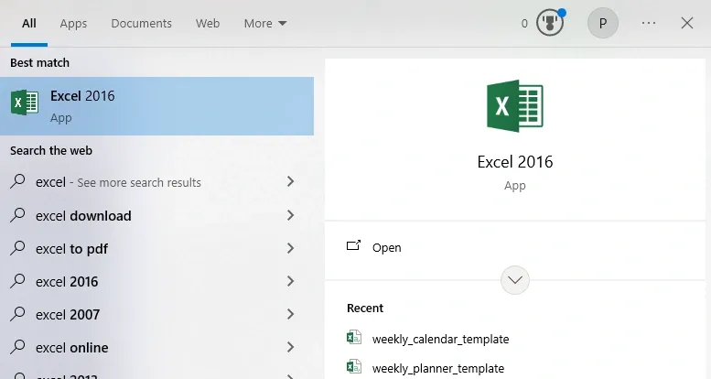Expand the 'excel to pdf' suggestion arrow

[290, 248]
